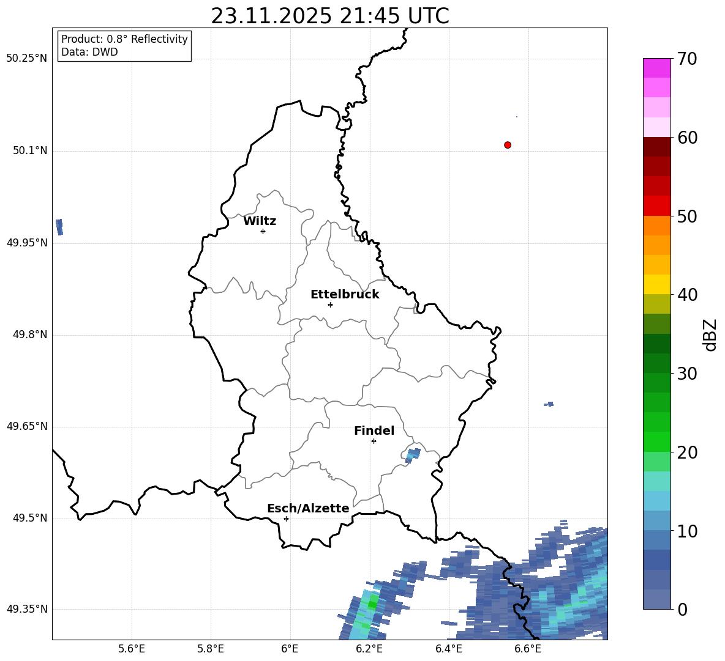This screenshot has width=725, height=661.
Task: Click the 6.4°E longitude label
Action: click(x=448, y=649)
